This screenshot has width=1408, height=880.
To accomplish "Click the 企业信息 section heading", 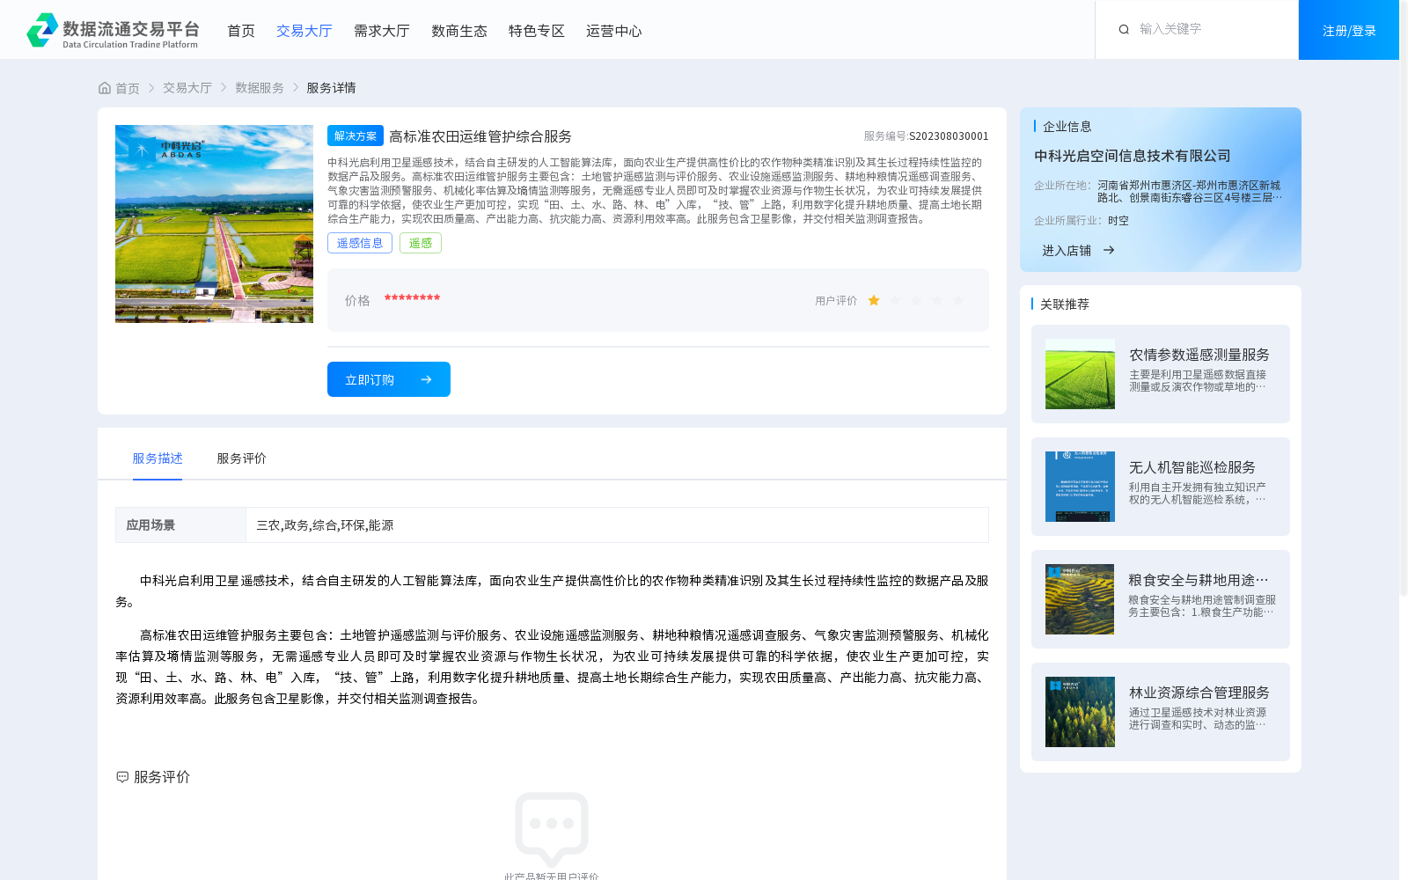I will tap(1067, 127).
